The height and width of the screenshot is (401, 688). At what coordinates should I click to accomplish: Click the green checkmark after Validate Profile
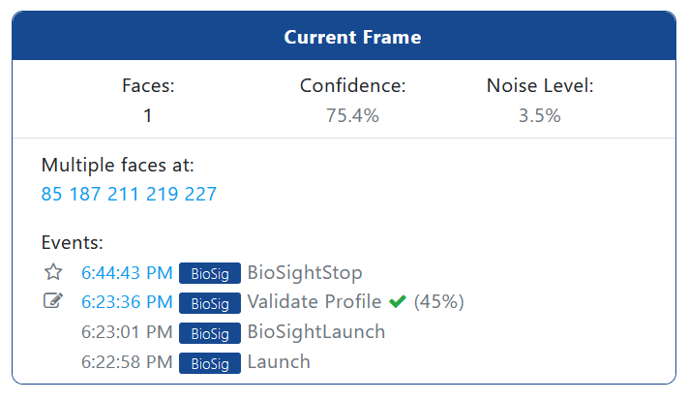click(x=398, y=302)
